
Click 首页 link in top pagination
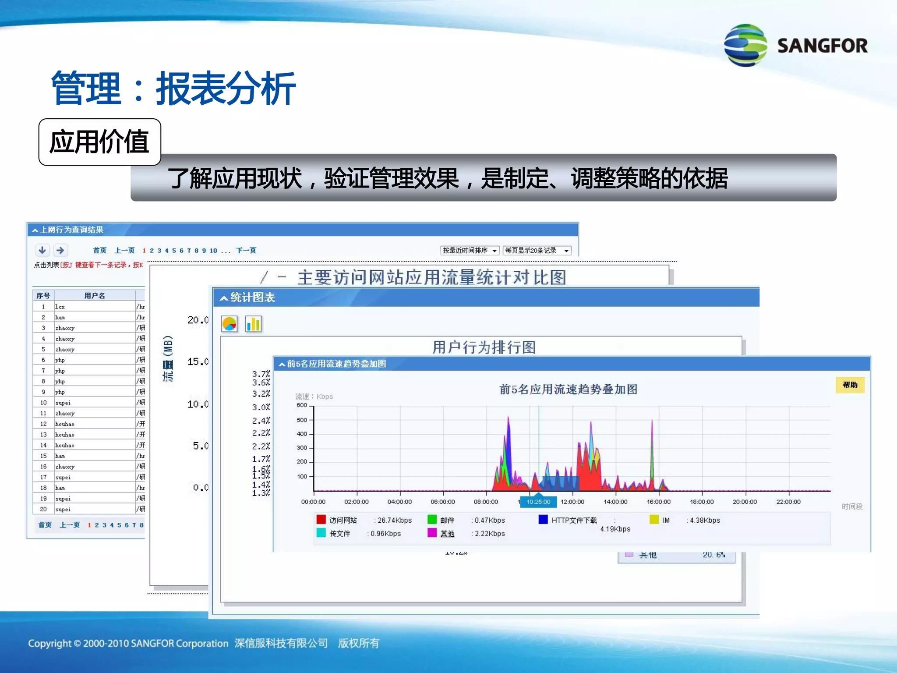[99, 251]
